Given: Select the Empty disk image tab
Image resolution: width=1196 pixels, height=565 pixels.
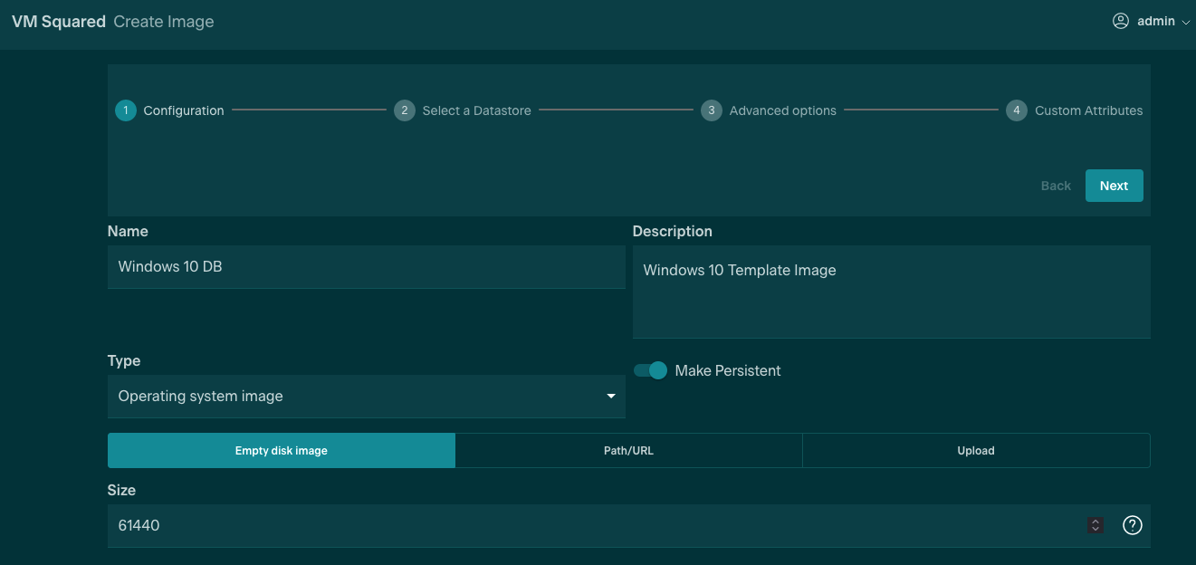Looking at the screenshot, I should point(281,451).
